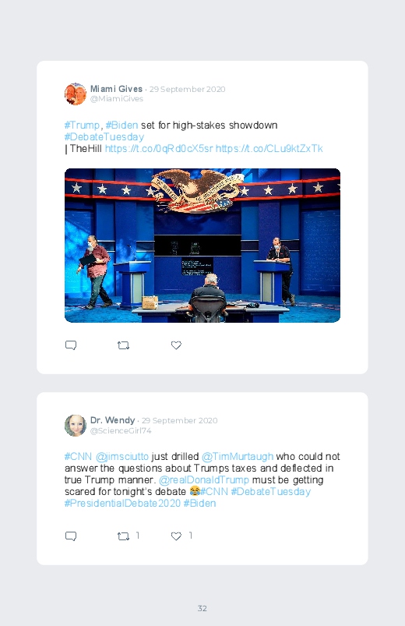Like the Dr. Wendy tweet
Screen dimensions: 405x626
point(176,536)
